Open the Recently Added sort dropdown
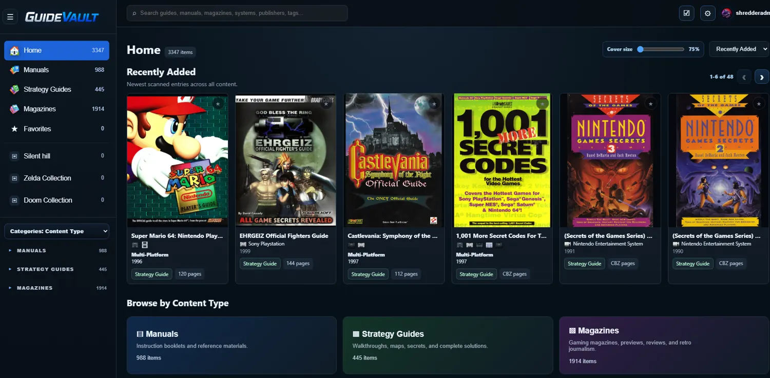This screenshot has width=770, height=378. click(x=739, y=49)
